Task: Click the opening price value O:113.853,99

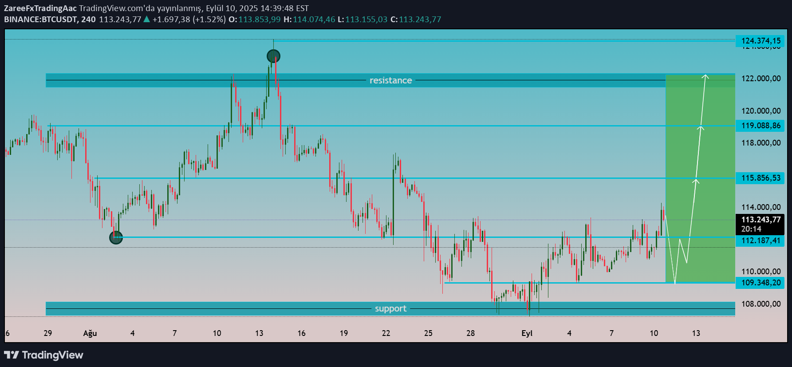Action: (254, 20)
